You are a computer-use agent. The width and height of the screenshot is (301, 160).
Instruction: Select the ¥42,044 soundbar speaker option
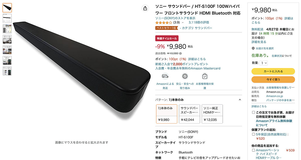coord(190,114)
